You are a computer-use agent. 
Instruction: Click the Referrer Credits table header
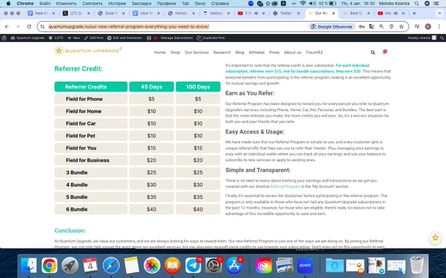(91, 87)
